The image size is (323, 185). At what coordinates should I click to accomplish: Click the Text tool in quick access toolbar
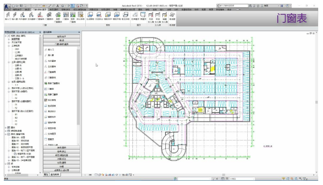click(x=58, y=6)
